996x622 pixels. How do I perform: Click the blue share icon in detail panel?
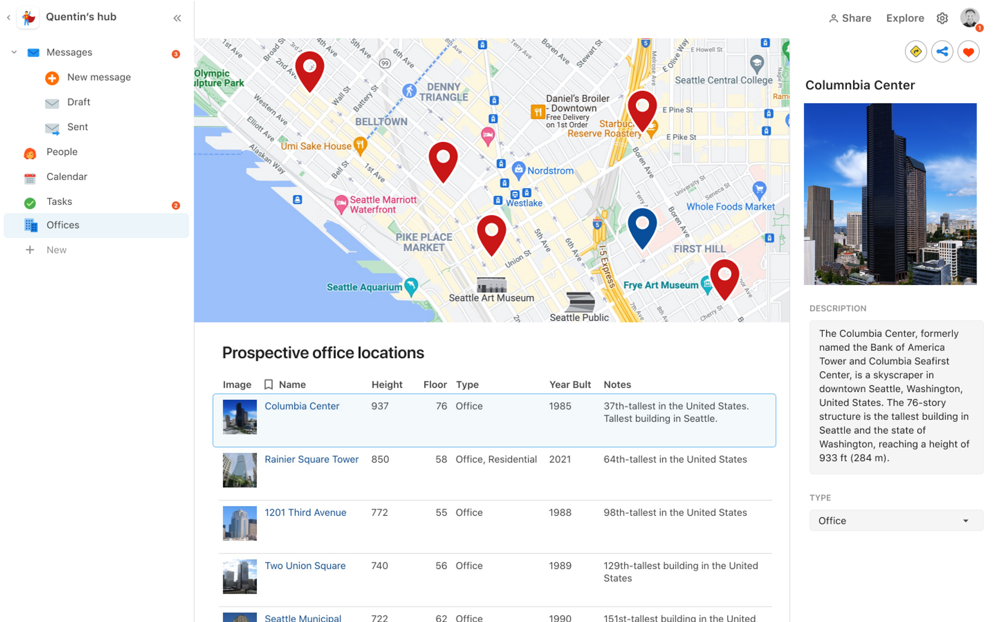pyautogui.click(x=942, y=52)
